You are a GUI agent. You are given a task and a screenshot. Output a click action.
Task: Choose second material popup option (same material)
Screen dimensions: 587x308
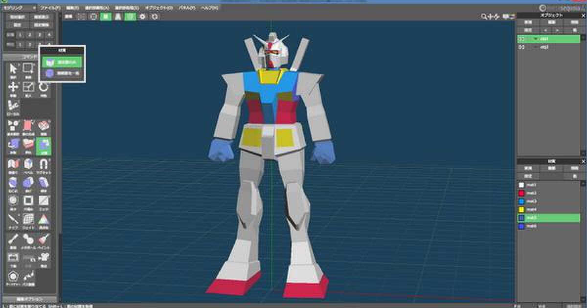click(62, 73)
